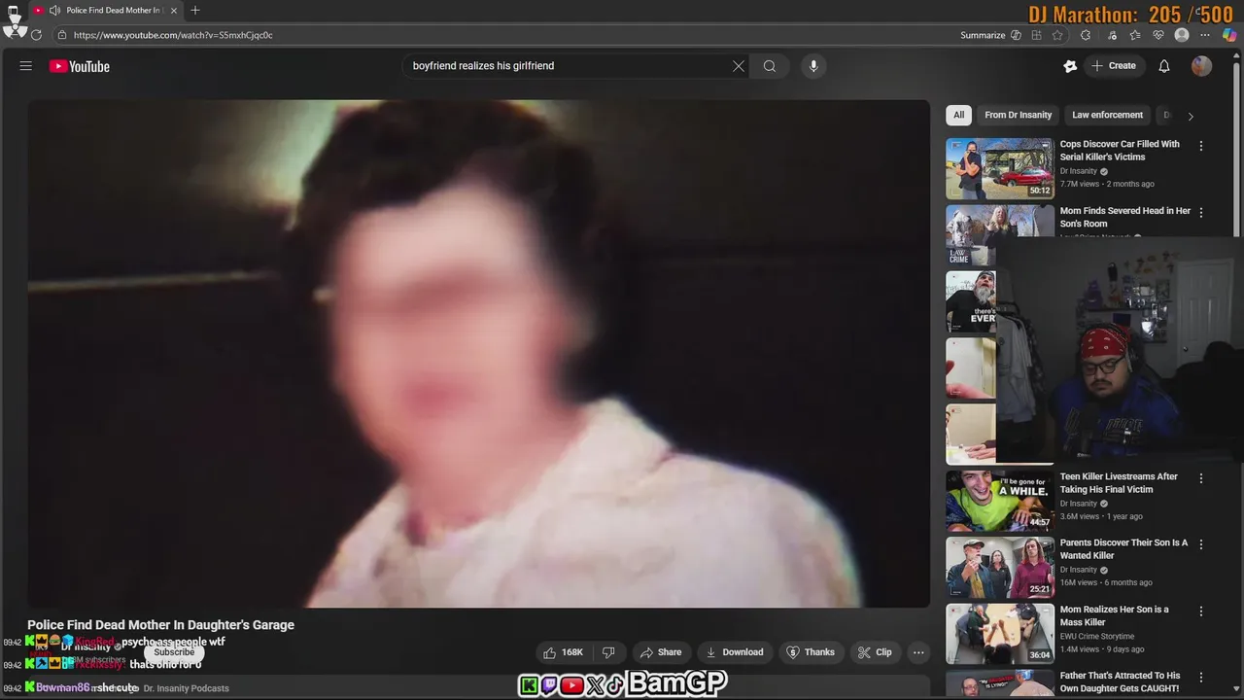
Task: Open Cops Discover Car video thumbnail
Action: 1000,168
